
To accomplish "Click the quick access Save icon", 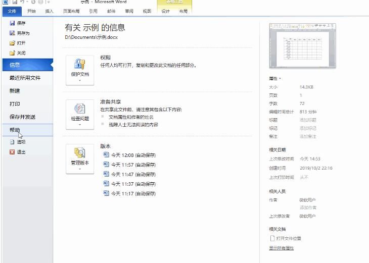I will [x=15, y=2].
